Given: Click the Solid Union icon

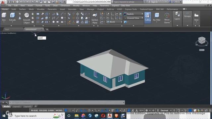Looking at the screenshot, I should tap(38, 14).
